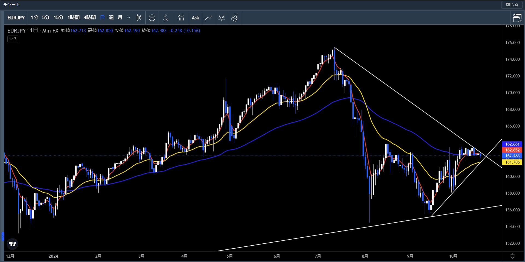The height and width of the screenshot is (262, 525).
Task: Click the add symbol compare icon
Action: 152,18
